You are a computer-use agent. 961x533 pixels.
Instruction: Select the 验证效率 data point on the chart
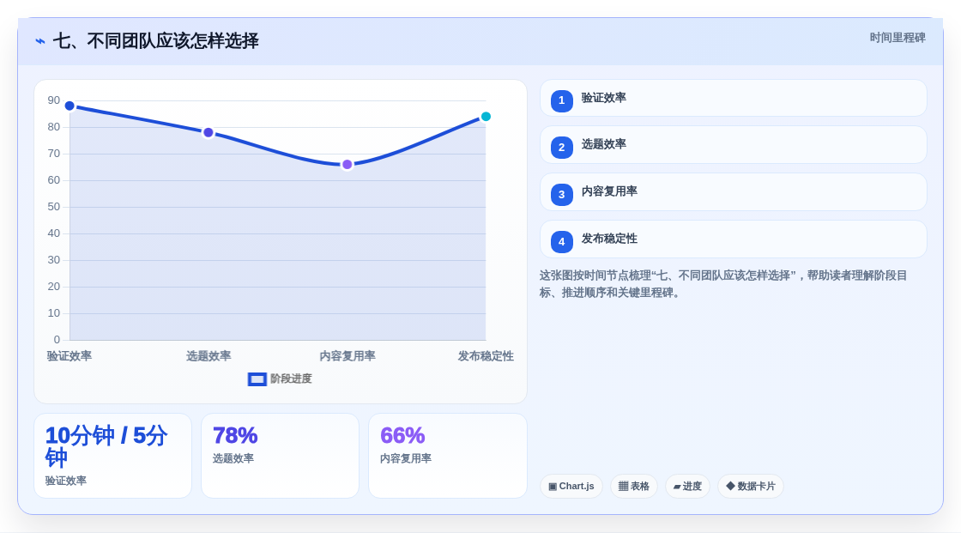point(70,106)
